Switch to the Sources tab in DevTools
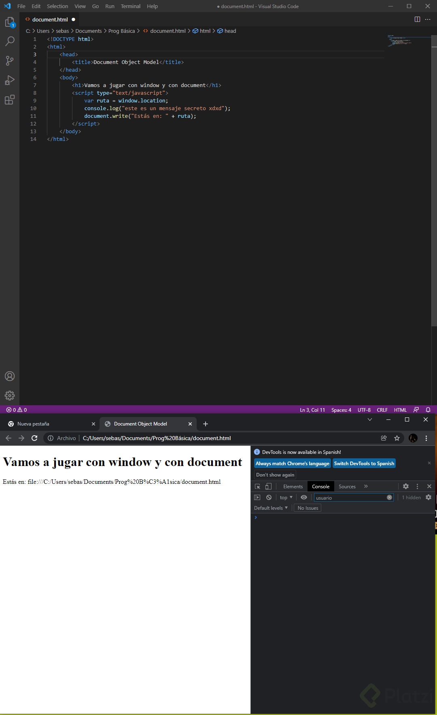This screenshot has height=715, width=437. coord(347,486)
